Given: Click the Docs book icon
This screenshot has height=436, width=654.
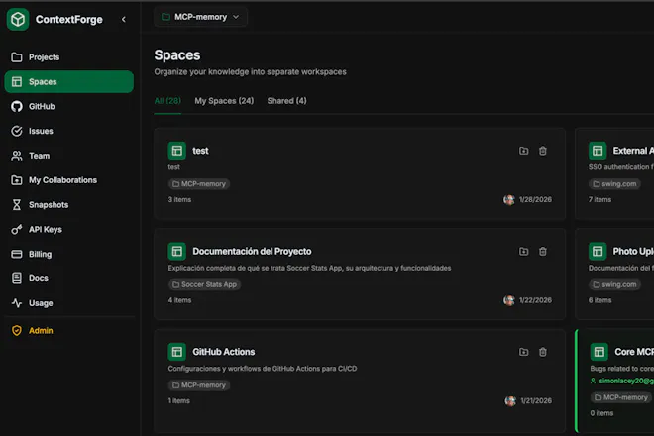Looking at the screenshot, I should point(17,278).
